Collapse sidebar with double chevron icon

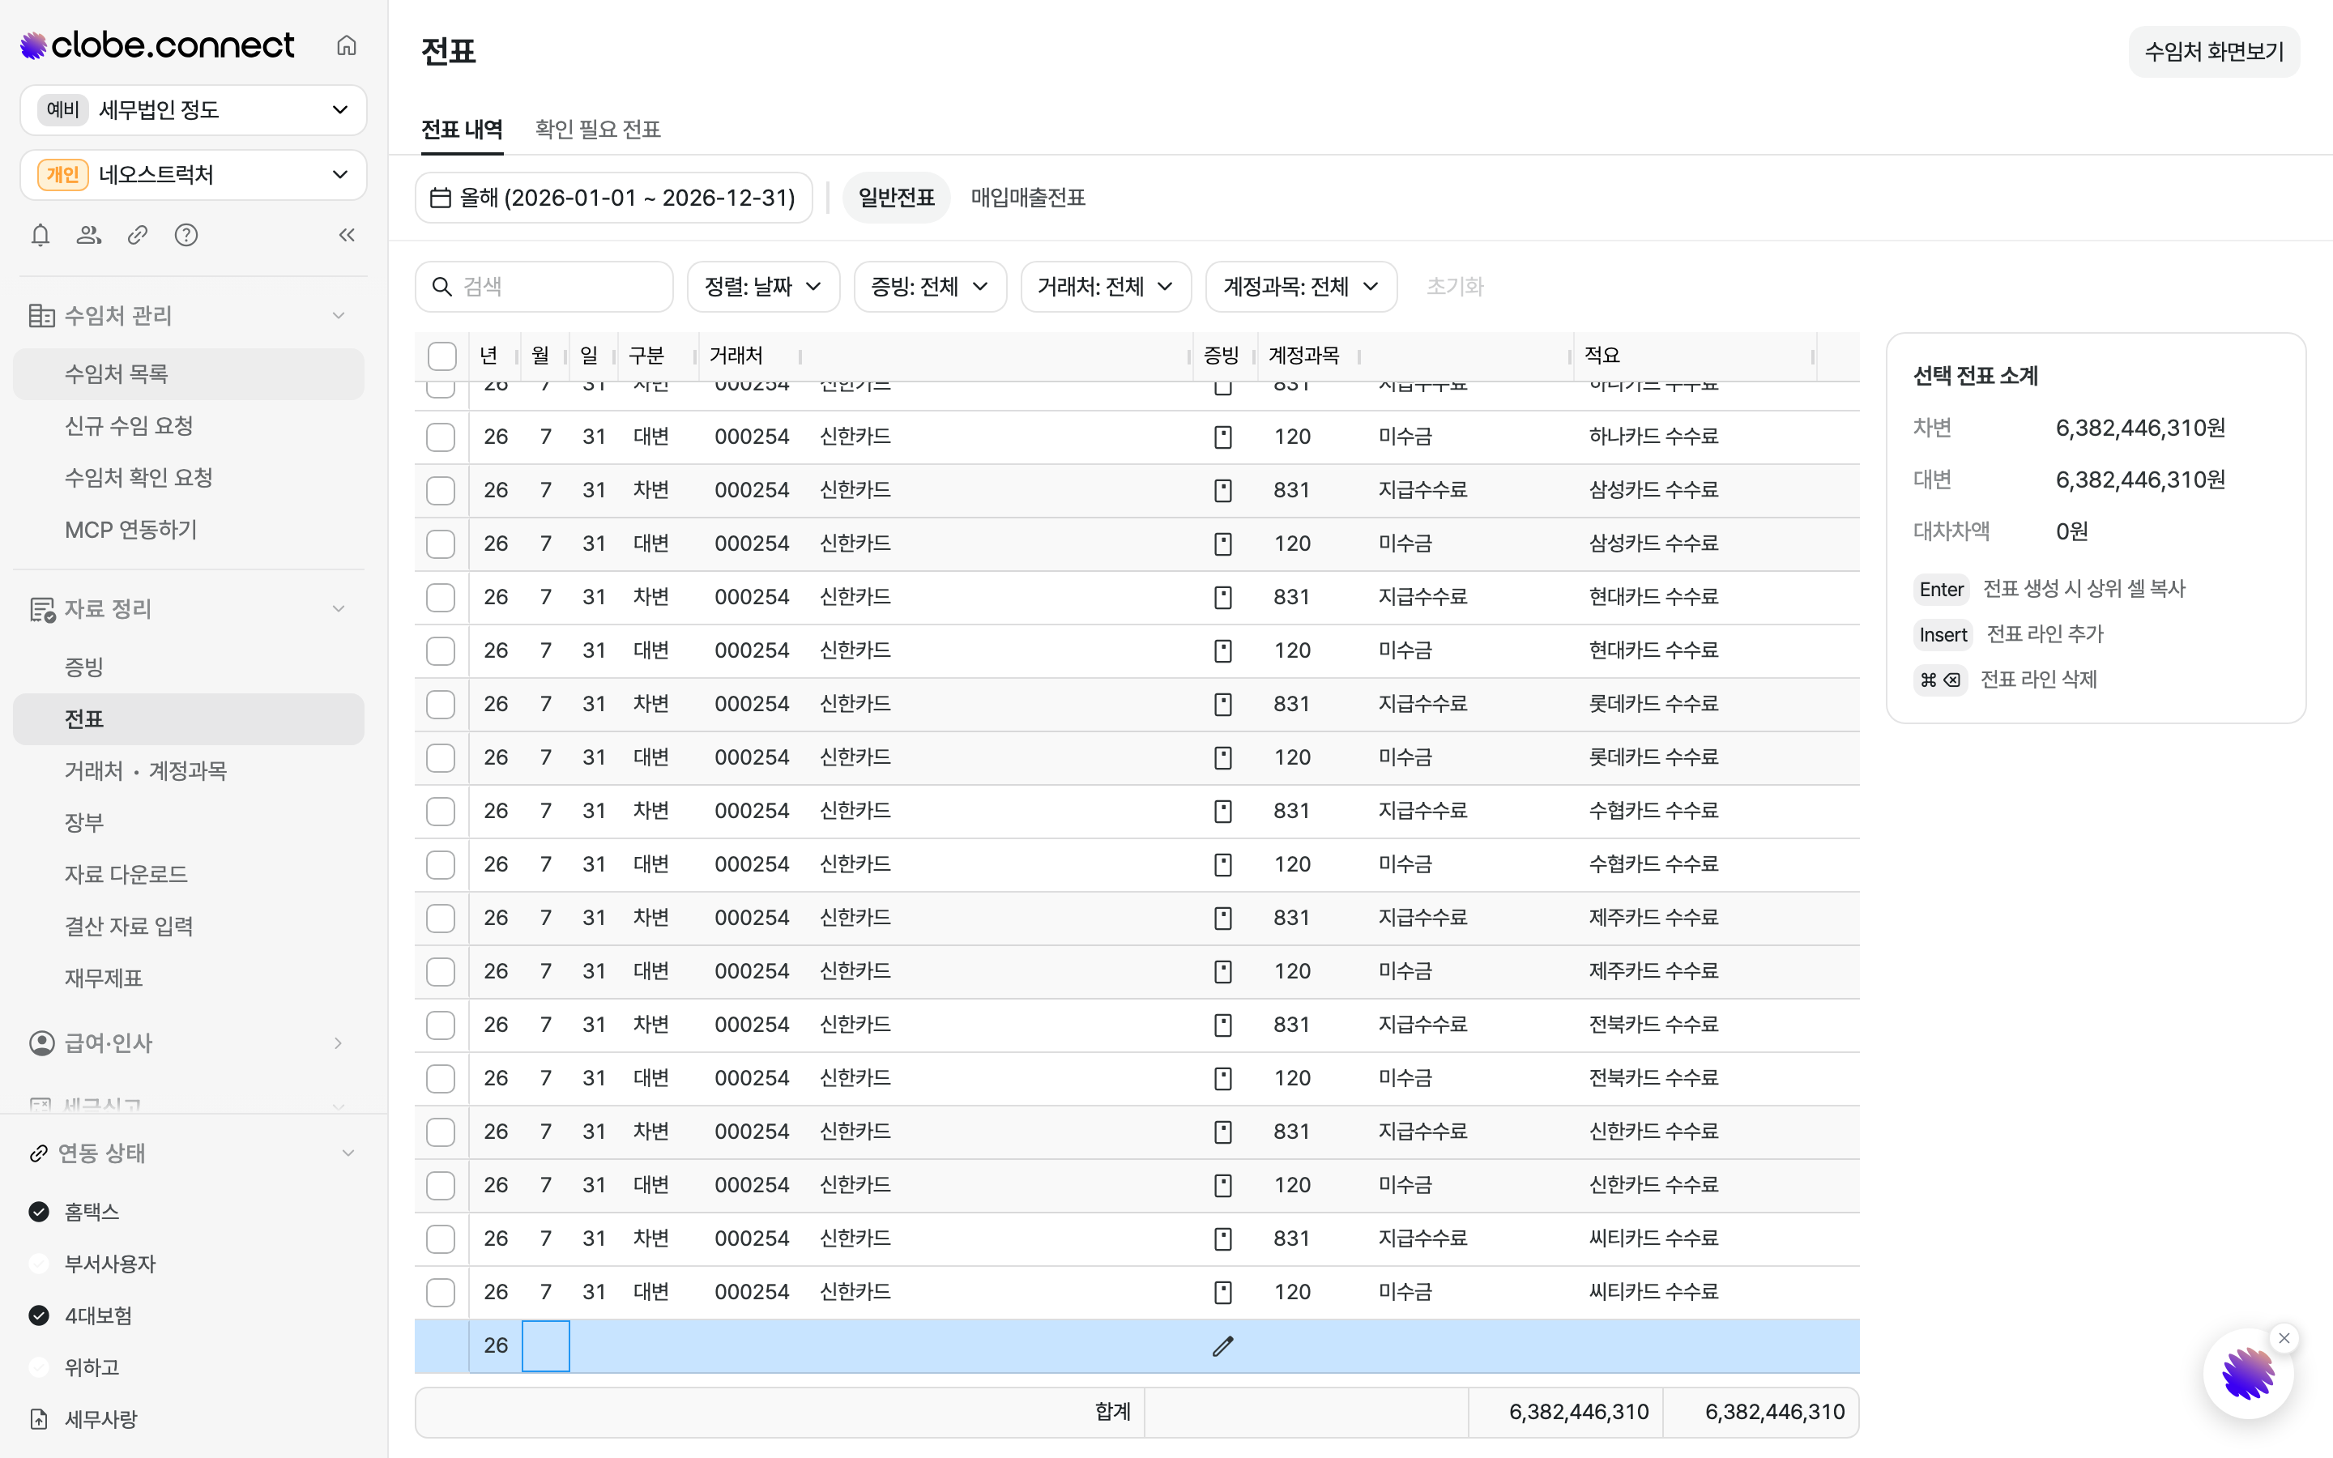(347, 235)
